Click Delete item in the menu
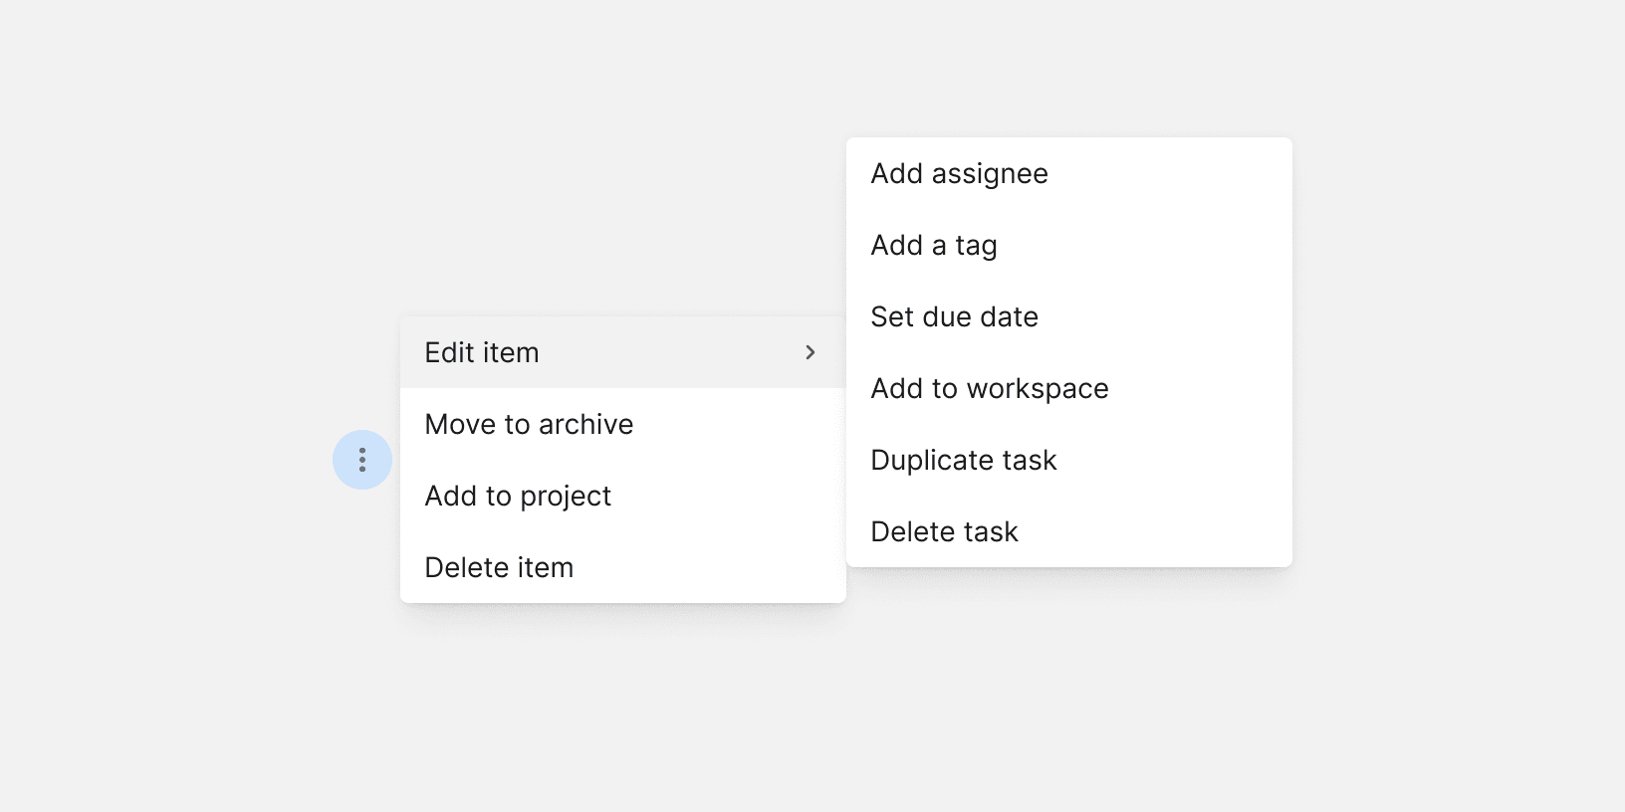1625x812 pixels. [x=499, y=567]
